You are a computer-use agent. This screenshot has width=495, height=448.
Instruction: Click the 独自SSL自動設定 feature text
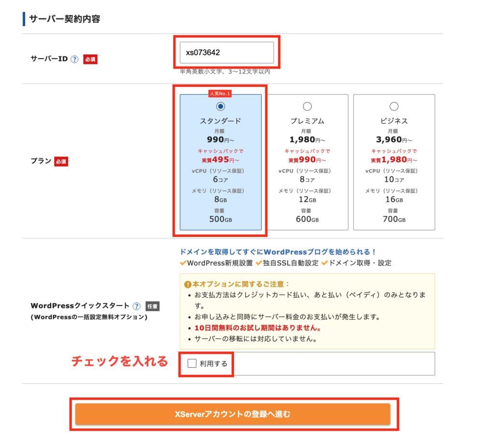pyautogui.click(x=291, y=263)
